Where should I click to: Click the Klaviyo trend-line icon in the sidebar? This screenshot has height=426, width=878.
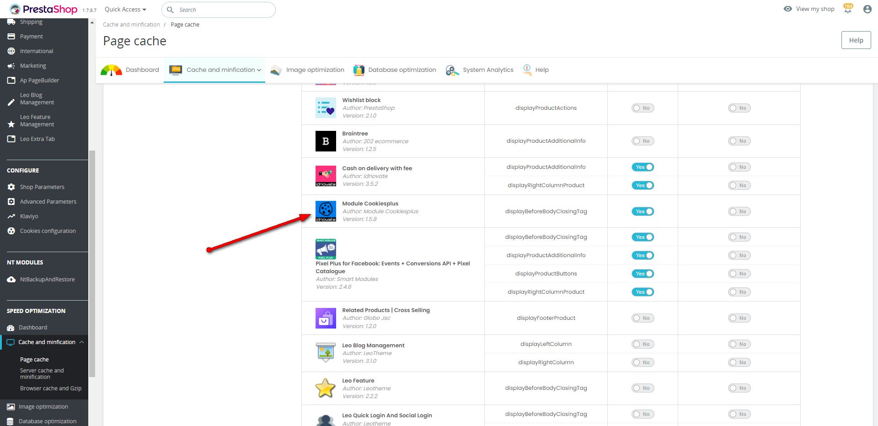(11, 216)
